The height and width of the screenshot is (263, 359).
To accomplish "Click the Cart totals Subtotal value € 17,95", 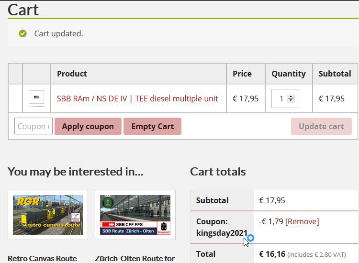I will pos(272,200).
